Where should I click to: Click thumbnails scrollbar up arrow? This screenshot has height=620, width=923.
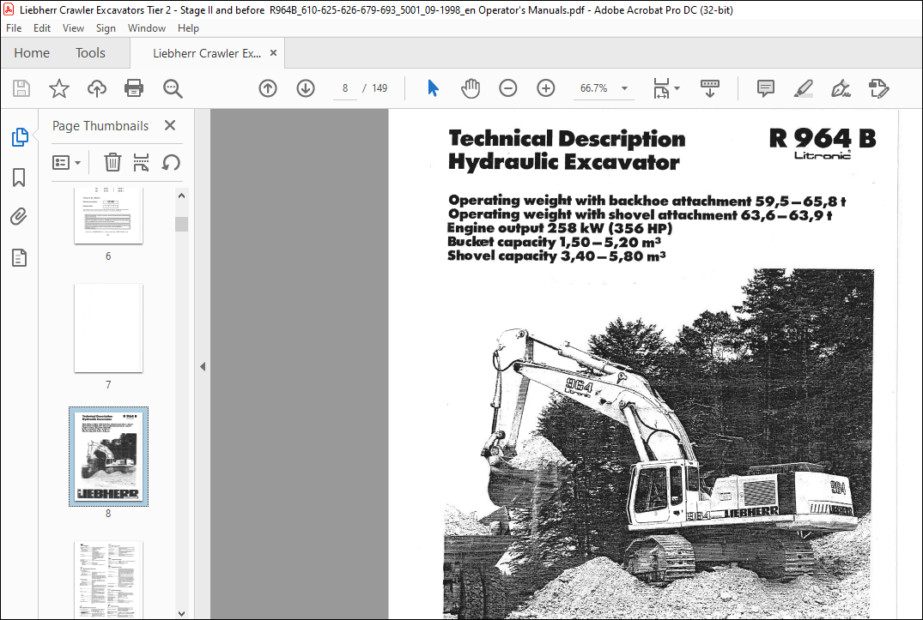pos(181,196)
